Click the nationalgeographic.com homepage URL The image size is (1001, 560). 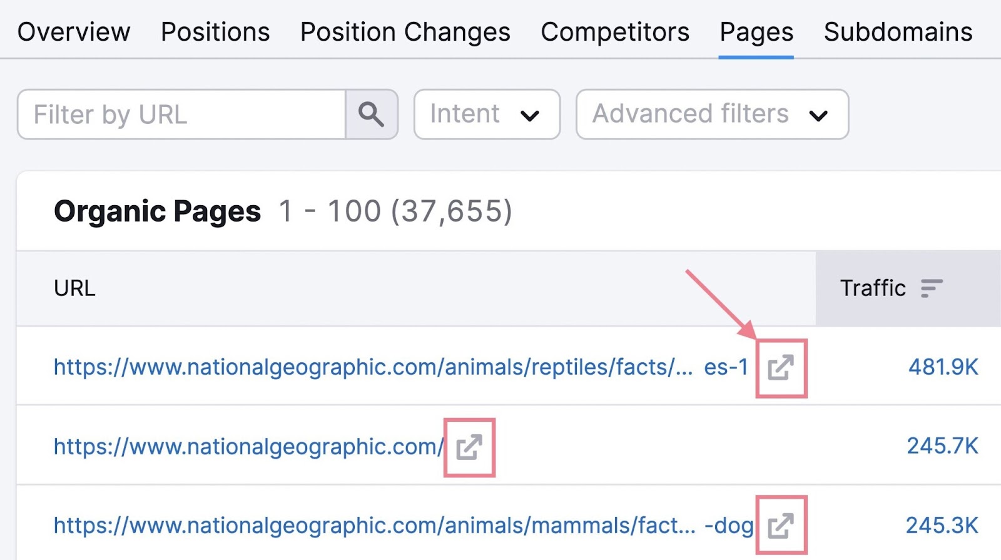pos(246,446)
